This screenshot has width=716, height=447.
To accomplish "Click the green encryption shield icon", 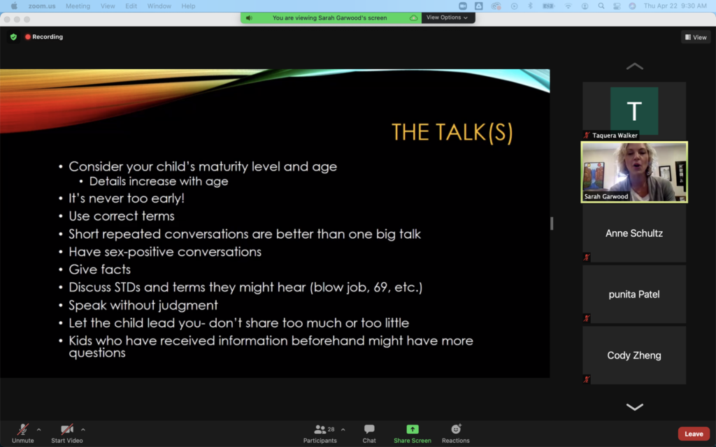I will pyautogui.click(x=13, y=37).
